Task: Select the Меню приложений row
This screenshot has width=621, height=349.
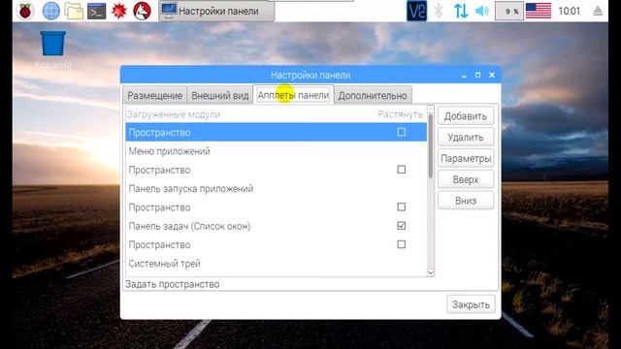Action: click(276, 151)
